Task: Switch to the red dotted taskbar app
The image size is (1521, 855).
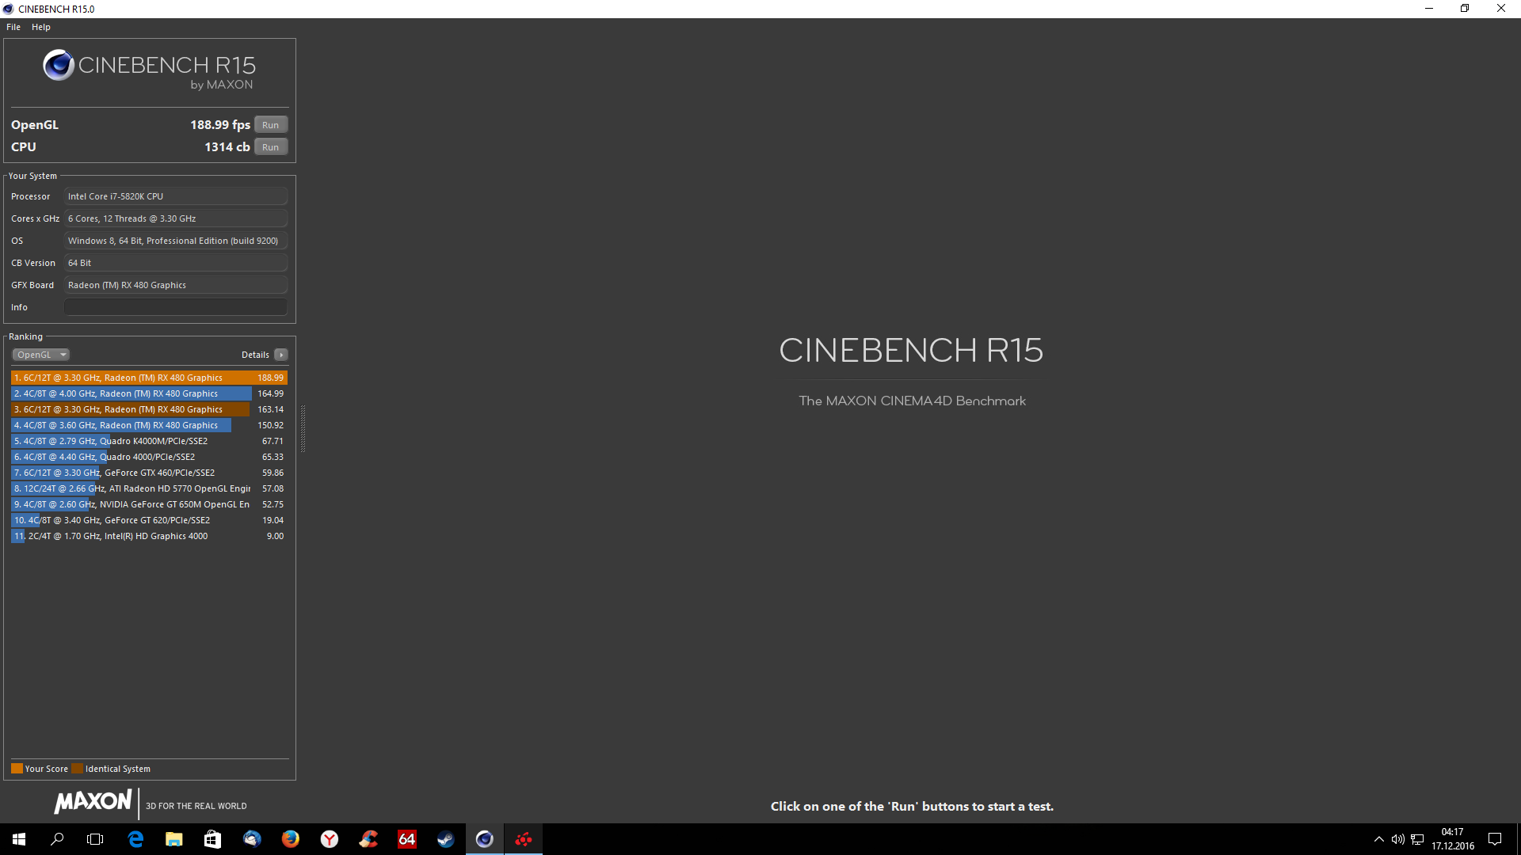Action: click(524, 839)
